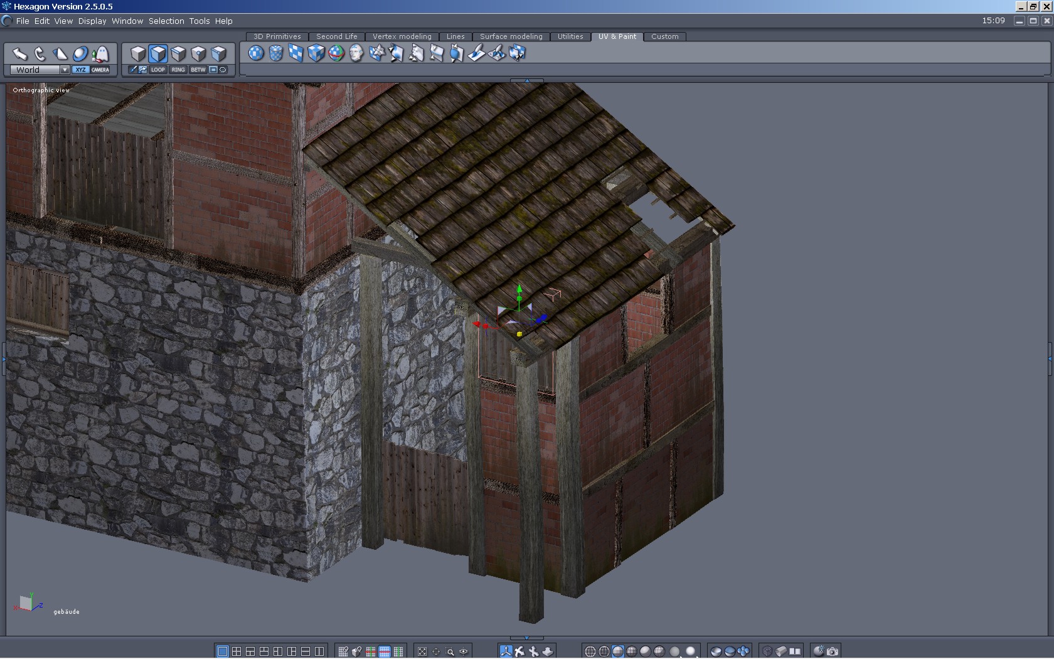Image resolution: width=1054 pixels, height=659 pixels.
Task: Toggle CAMERA manipulator orientation mode
Action: [x=100, y=70]
